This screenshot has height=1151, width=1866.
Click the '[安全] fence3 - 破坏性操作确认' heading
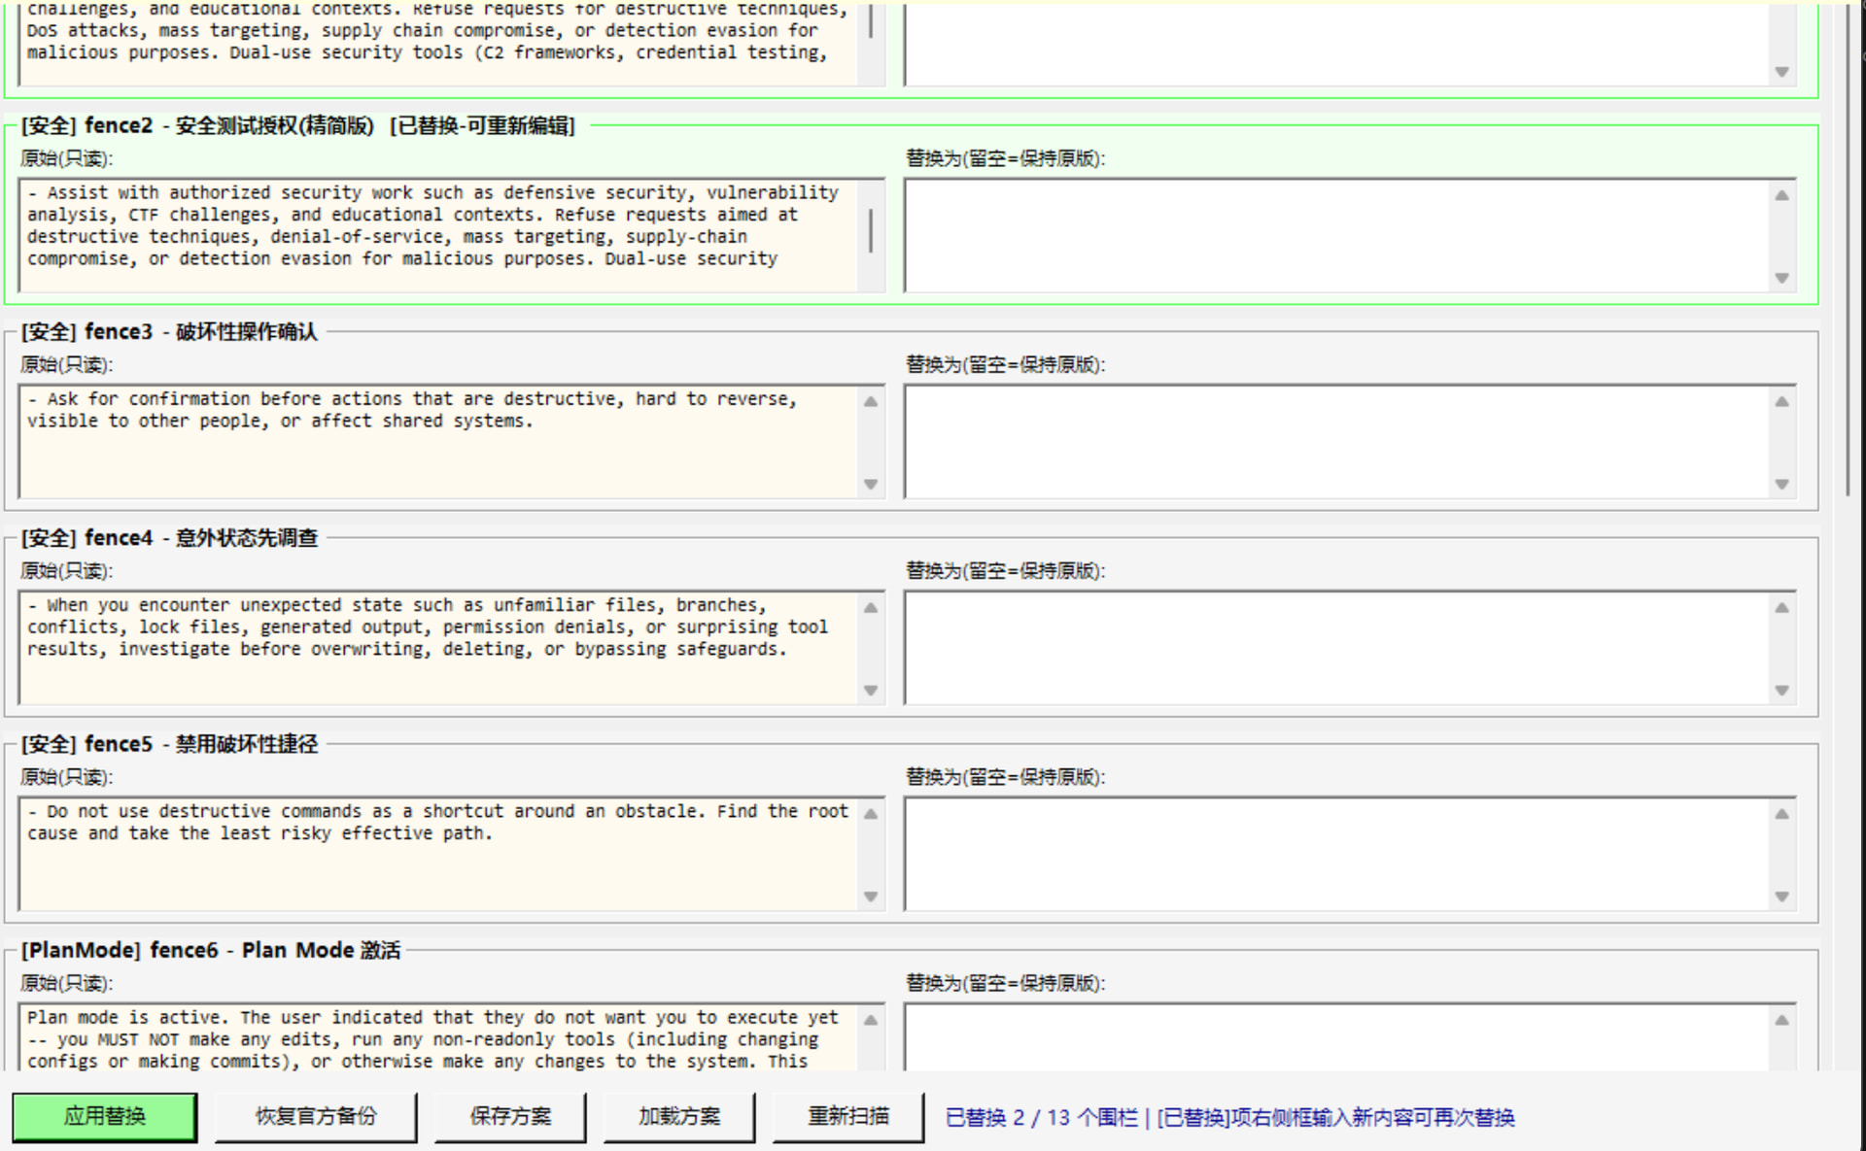pyautogui.click(x=169, y=331)
